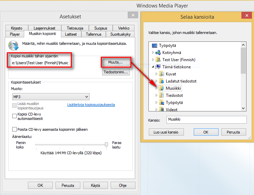Toggle Lisää musiikin kopiointisuojaus checkbox
Image resolution: width=254 pixels, height=195 pixels.
pos(14,105)
